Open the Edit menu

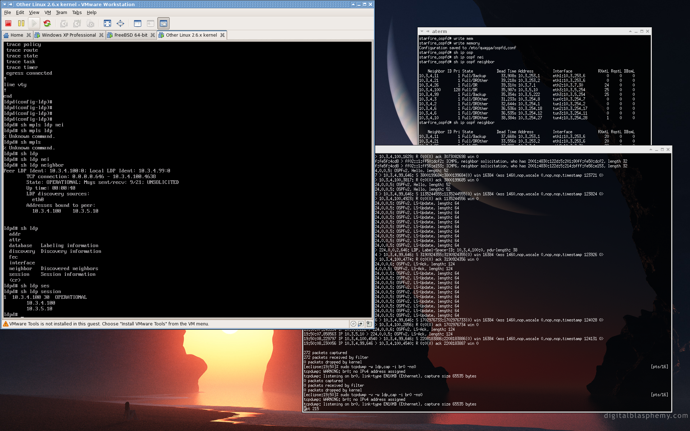[20, 12]
